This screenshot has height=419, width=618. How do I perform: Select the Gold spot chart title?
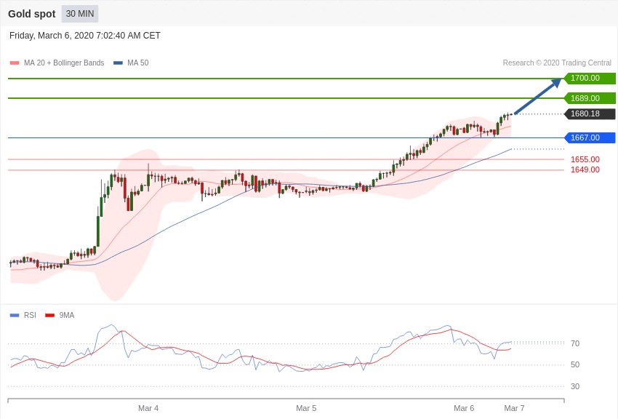coord(32,14)
